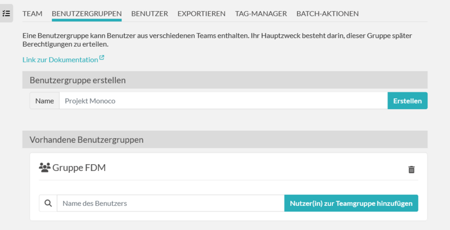Open the TAG-MANAGER tab
The height and width of the screenshot is (230, 450).
click(x=261, y=13)
